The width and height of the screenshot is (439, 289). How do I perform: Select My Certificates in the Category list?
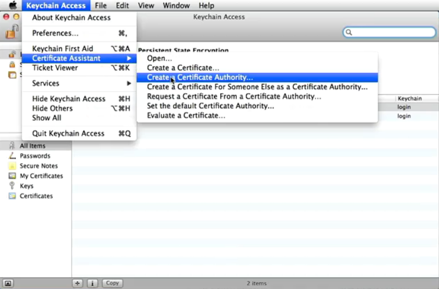tap(36, 176)
